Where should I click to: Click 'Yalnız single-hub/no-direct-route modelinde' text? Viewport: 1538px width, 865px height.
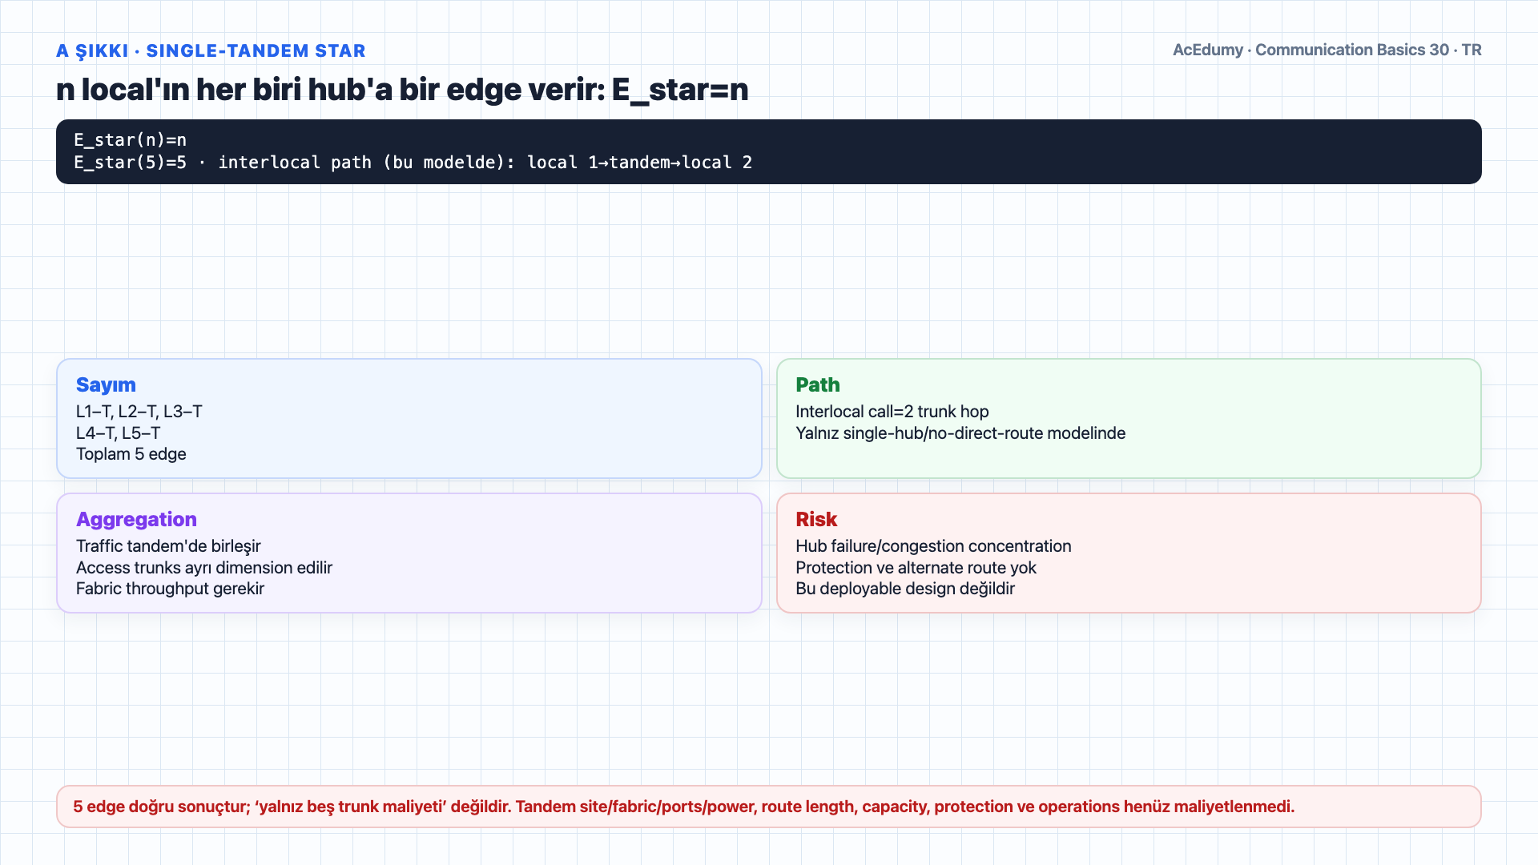coord(960,433)
